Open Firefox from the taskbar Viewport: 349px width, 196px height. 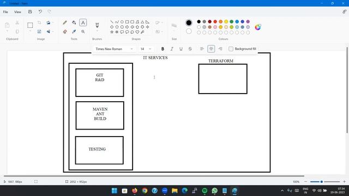coord(135,191)
